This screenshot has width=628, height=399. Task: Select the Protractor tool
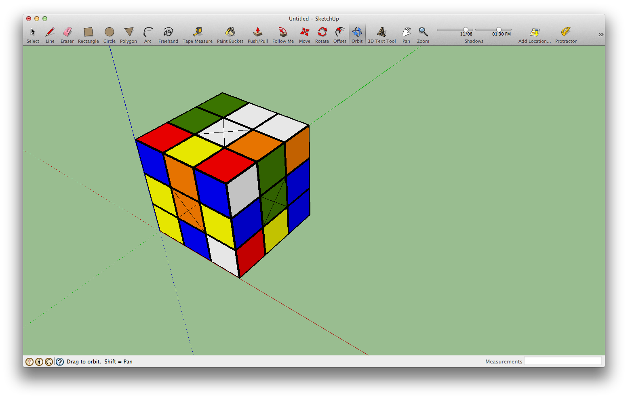pos(566,35)
